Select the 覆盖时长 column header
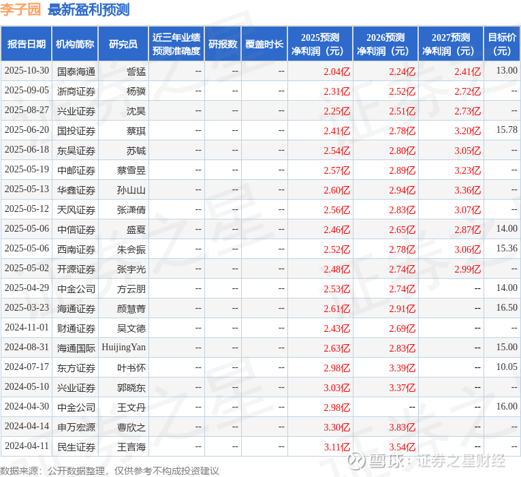The width and height of the screenshot is (521, 477). (x=264, y=44)
